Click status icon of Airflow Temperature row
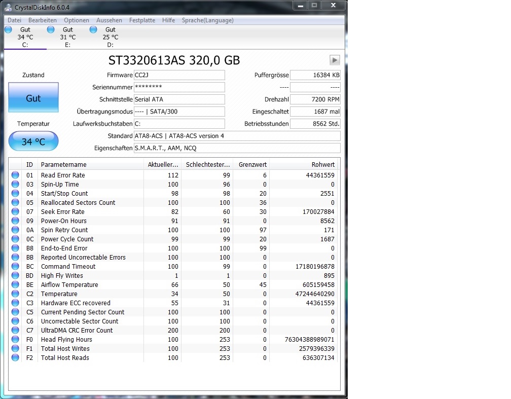This screenshot has height=399, width=511. (15, 284)
